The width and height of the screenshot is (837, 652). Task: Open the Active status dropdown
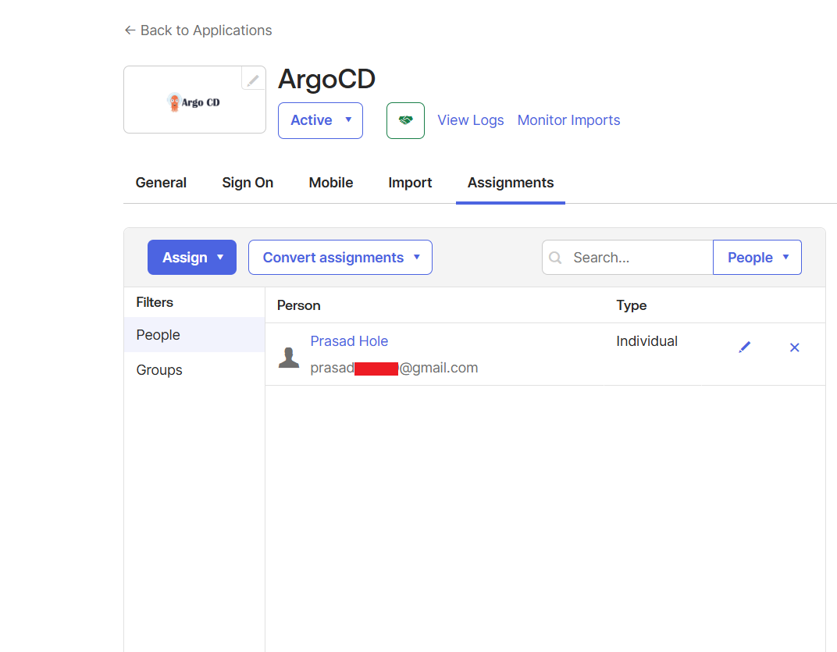point(320,120)
